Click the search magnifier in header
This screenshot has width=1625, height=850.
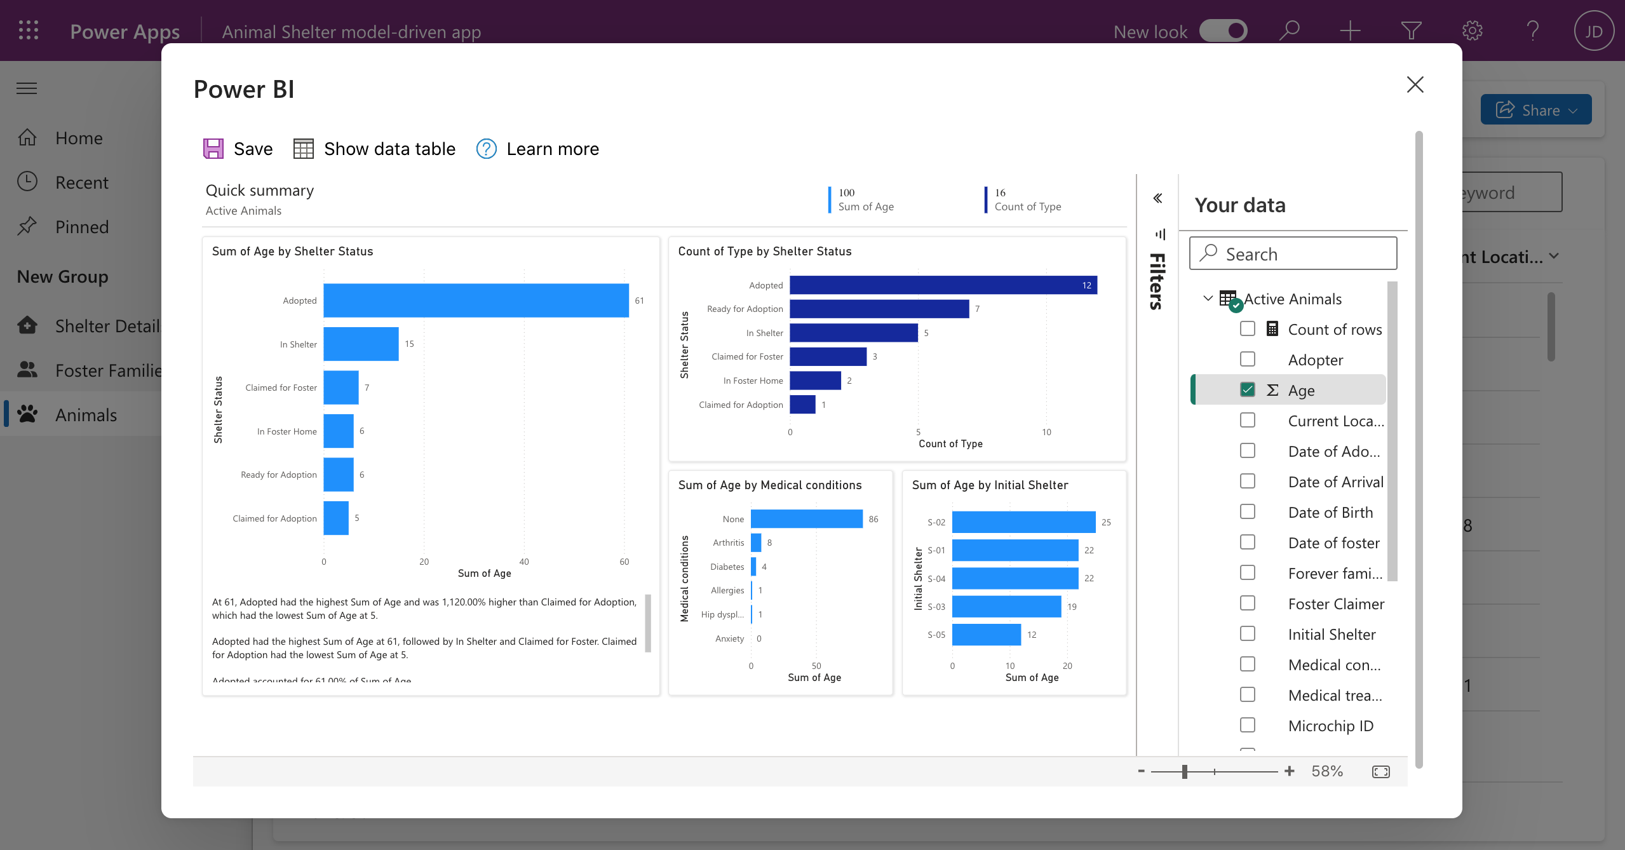(1289, 30)
